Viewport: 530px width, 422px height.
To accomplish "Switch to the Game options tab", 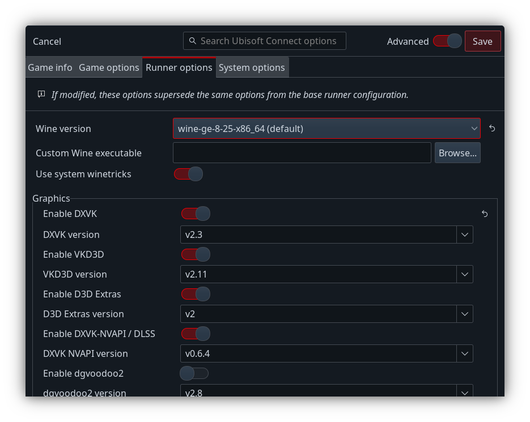I will (109, 67).
